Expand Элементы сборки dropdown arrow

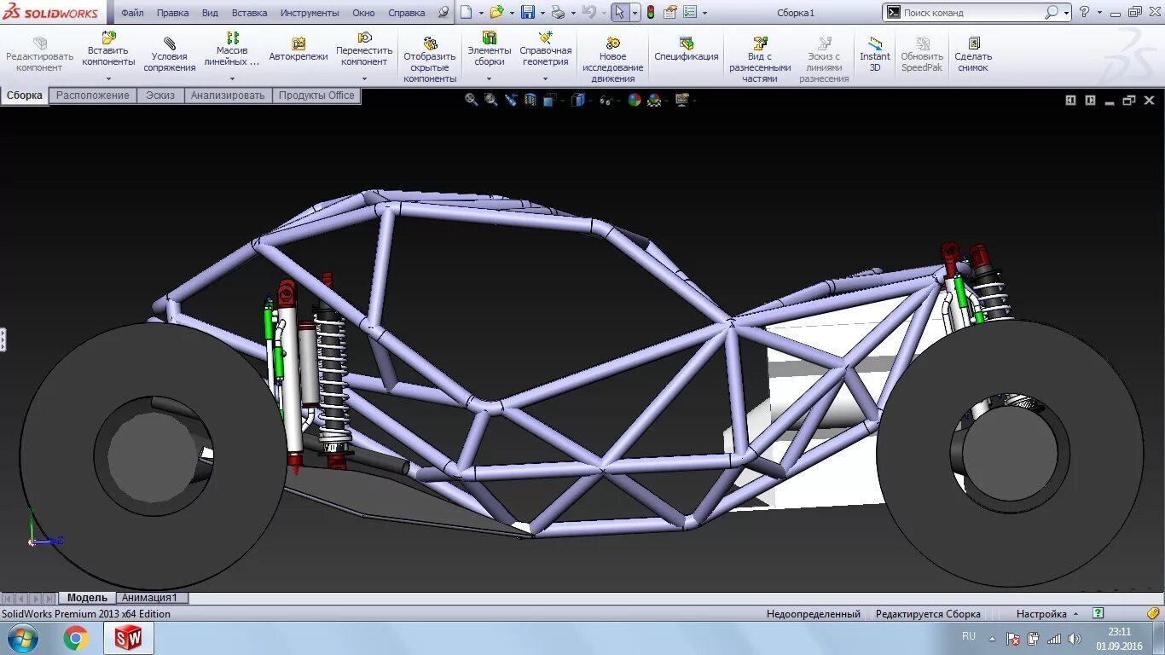(x=489, y=78)
